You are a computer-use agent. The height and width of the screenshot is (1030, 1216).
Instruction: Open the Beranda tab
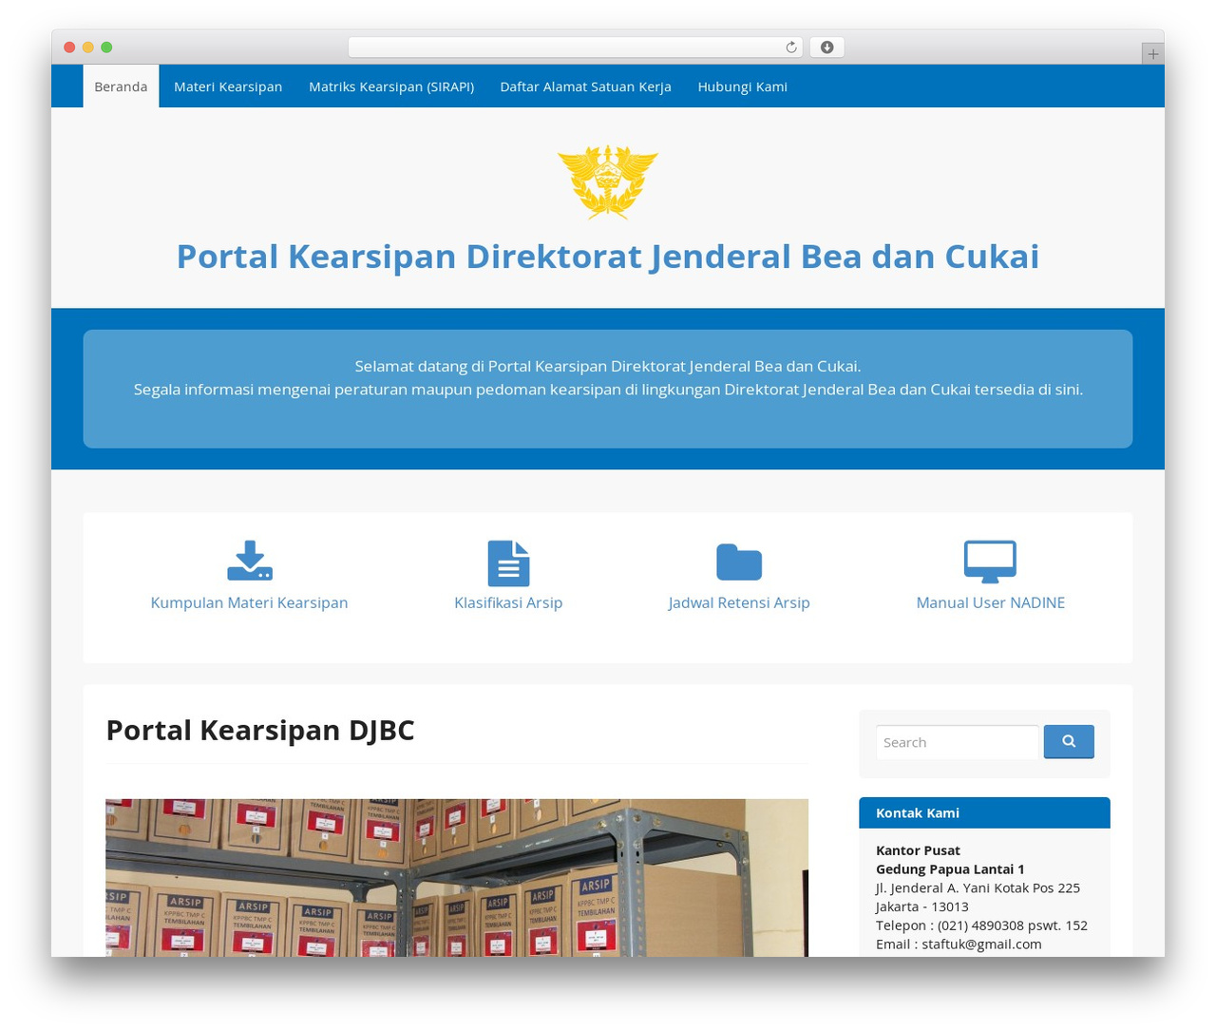click(121, 86)
